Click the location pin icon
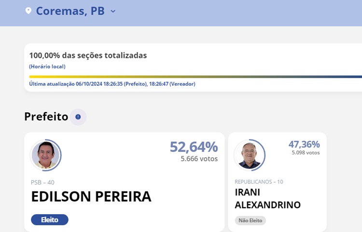 coord(28,11)
